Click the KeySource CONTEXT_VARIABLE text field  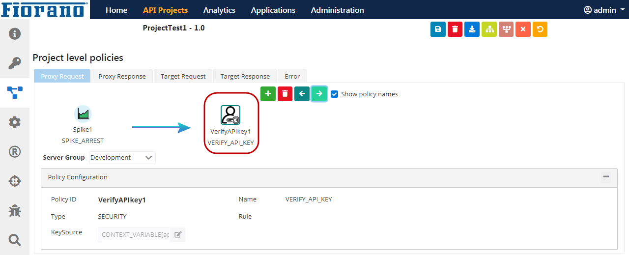(x=135, y=235)
